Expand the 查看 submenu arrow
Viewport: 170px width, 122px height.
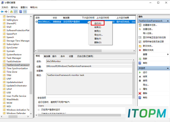pos(168,54)
